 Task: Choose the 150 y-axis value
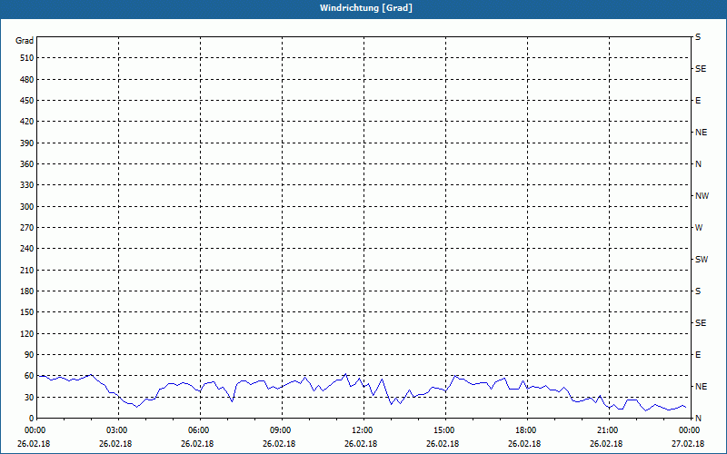coord(27,311)
